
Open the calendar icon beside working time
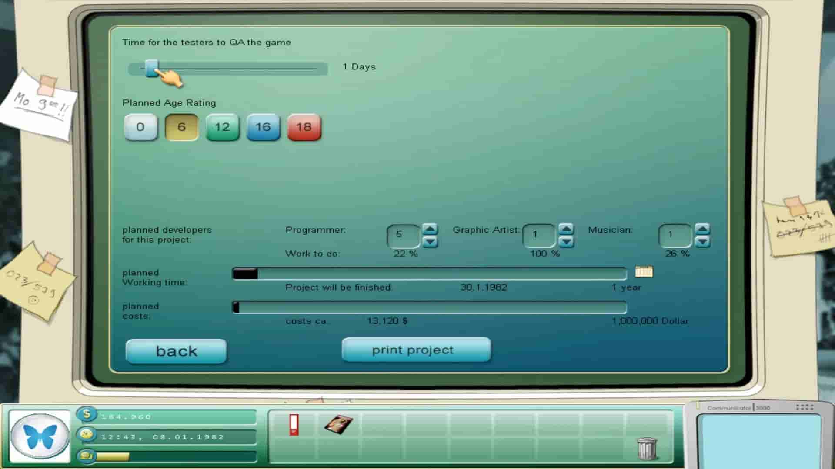click(644, 272)
